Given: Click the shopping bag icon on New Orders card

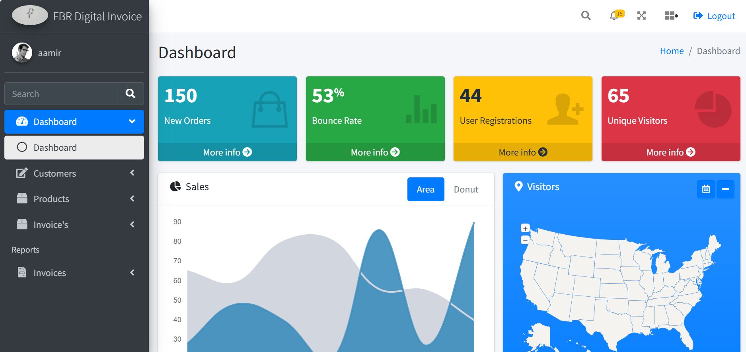Looking at the screenshot, I should pos(270,110).
